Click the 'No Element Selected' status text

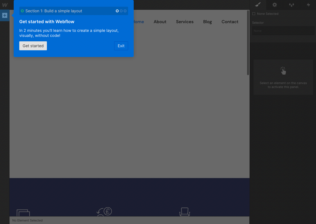(27, 220)
